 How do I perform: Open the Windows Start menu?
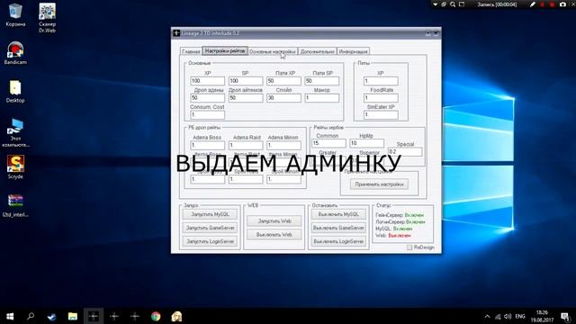click(x=10, y=316)
